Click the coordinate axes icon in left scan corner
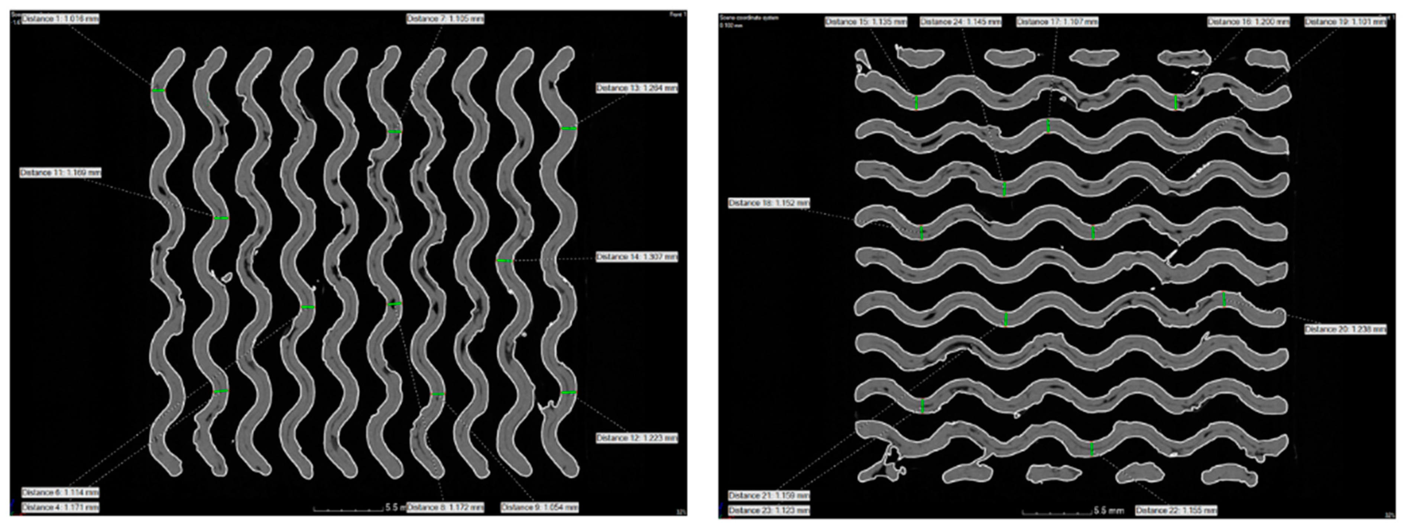The width and height of the screenshot is (1404, 529). click(14, 510)
